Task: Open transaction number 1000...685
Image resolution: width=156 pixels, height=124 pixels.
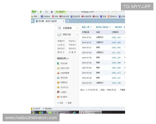Action: pos(116,43)
